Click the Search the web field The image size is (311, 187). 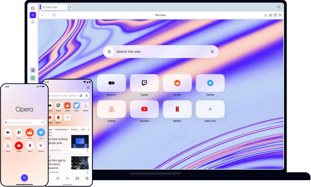coord(161,51)
